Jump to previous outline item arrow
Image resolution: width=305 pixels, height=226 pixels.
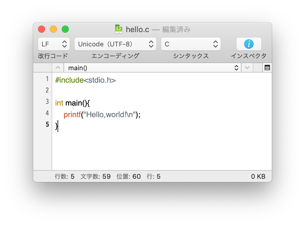(58, 68)
